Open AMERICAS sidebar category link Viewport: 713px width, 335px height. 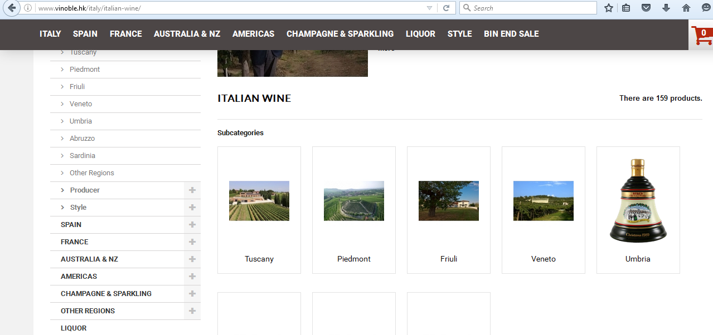pos(79,277)
